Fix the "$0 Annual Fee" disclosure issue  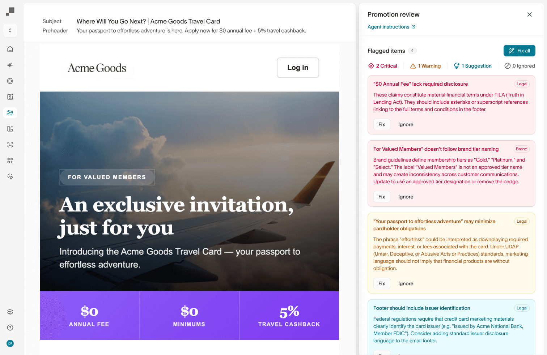pos(382,124)
